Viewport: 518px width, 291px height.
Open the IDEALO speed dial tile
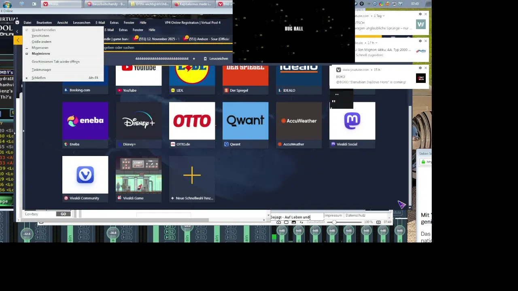[x=299, y=80]
